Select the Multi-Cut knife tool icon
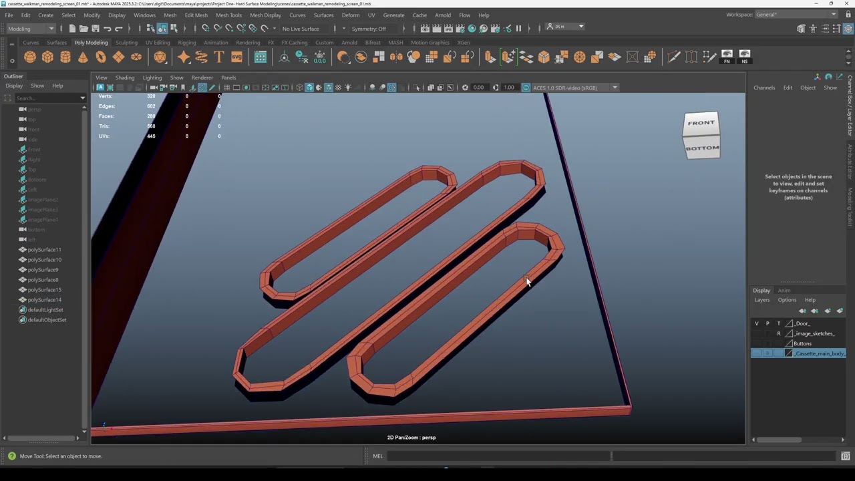Viewport: 855px width, 481px height. 673,57
